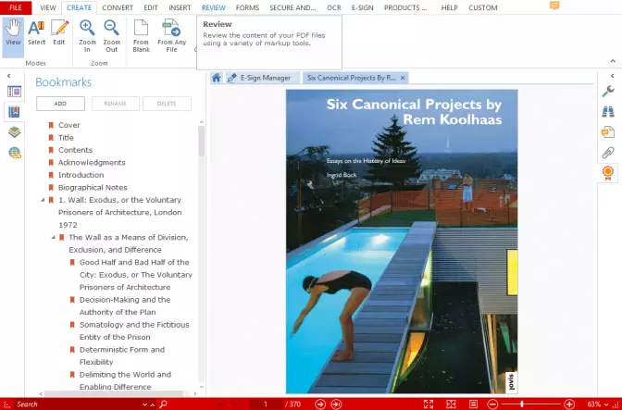Open the comments panel icon on right

click(608, 132)
